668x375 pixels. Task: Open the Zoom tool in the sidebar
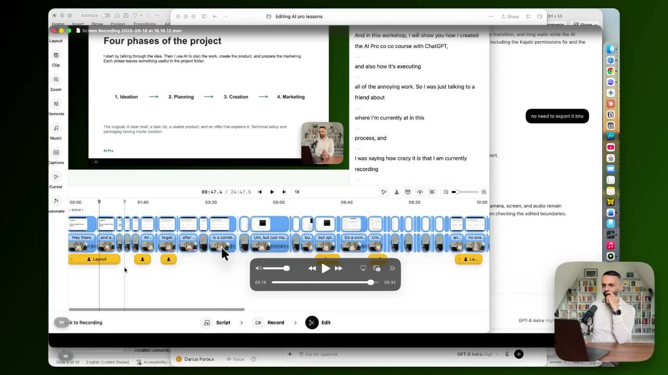[x=56, y=83]
